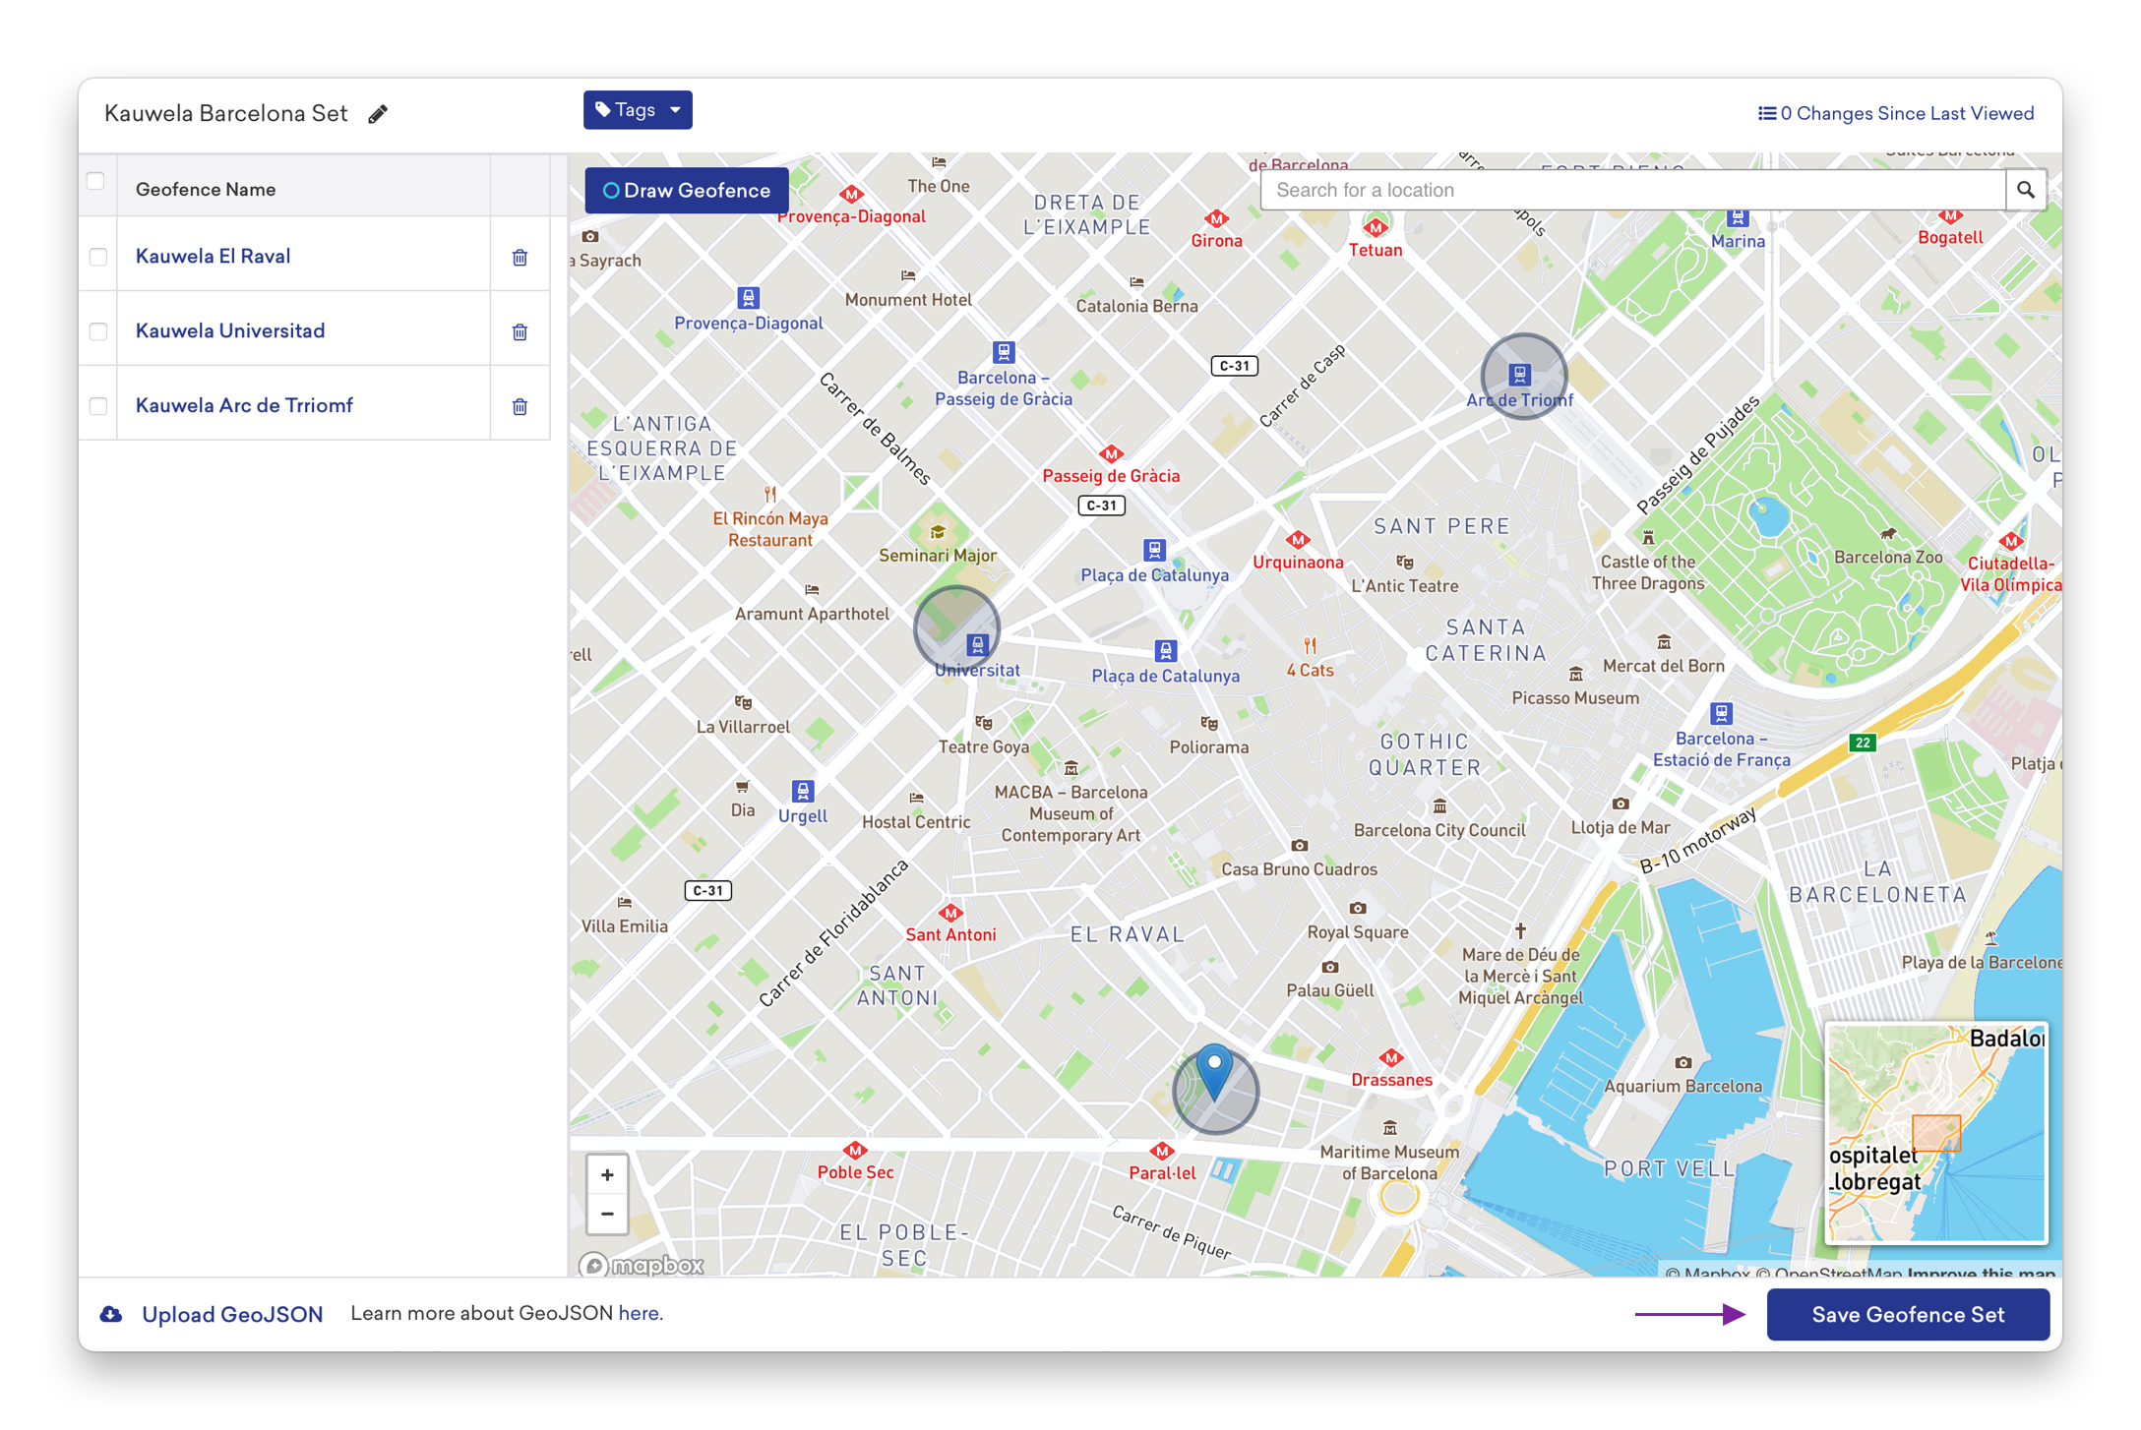The image size is (2141, 1430).
Task: Click the 4 Cats restaurant icon
Action: click(x=1310, y=646)
